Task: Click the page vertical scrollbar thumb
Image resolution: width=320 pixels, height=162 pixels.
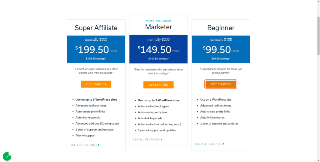Action: pos(318,36)
